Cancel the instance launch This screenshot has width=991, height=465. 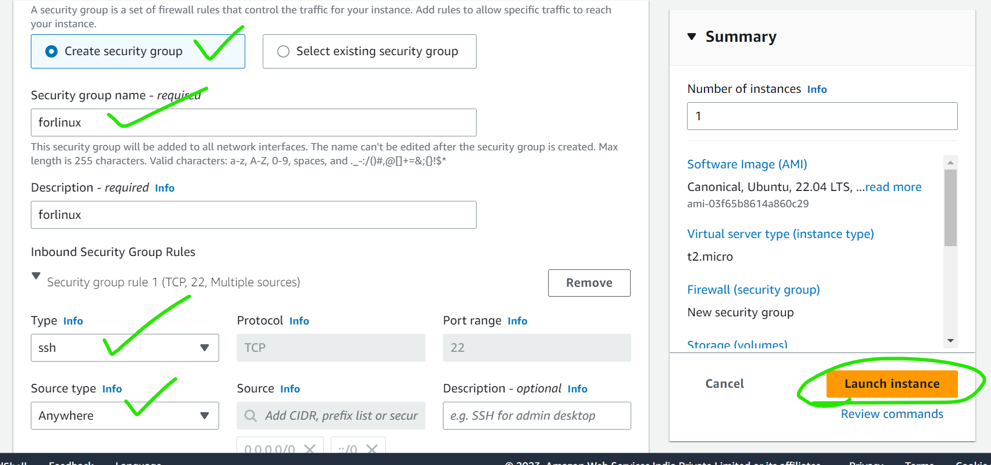[x=725, y=384]
